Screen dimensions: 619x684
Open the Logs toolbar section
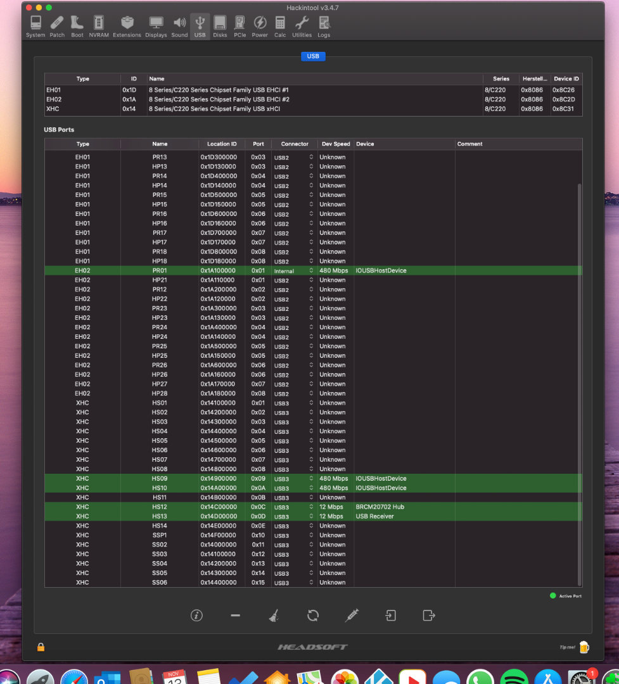(x=324, y=27)
